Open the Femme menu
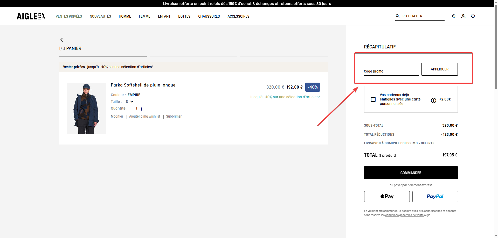Viewport: 498px width, 238px height. [x=144, y=16]
